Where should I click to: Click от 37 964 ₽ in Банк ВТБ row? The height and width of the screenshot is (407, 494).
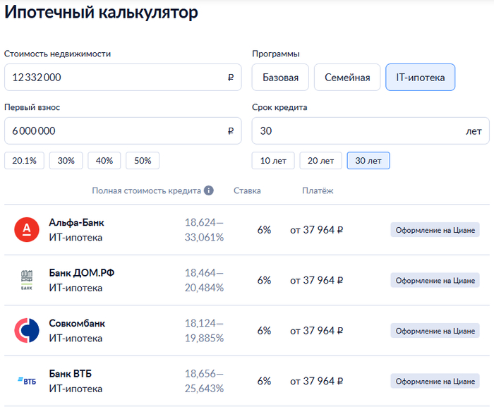point(317,381)
